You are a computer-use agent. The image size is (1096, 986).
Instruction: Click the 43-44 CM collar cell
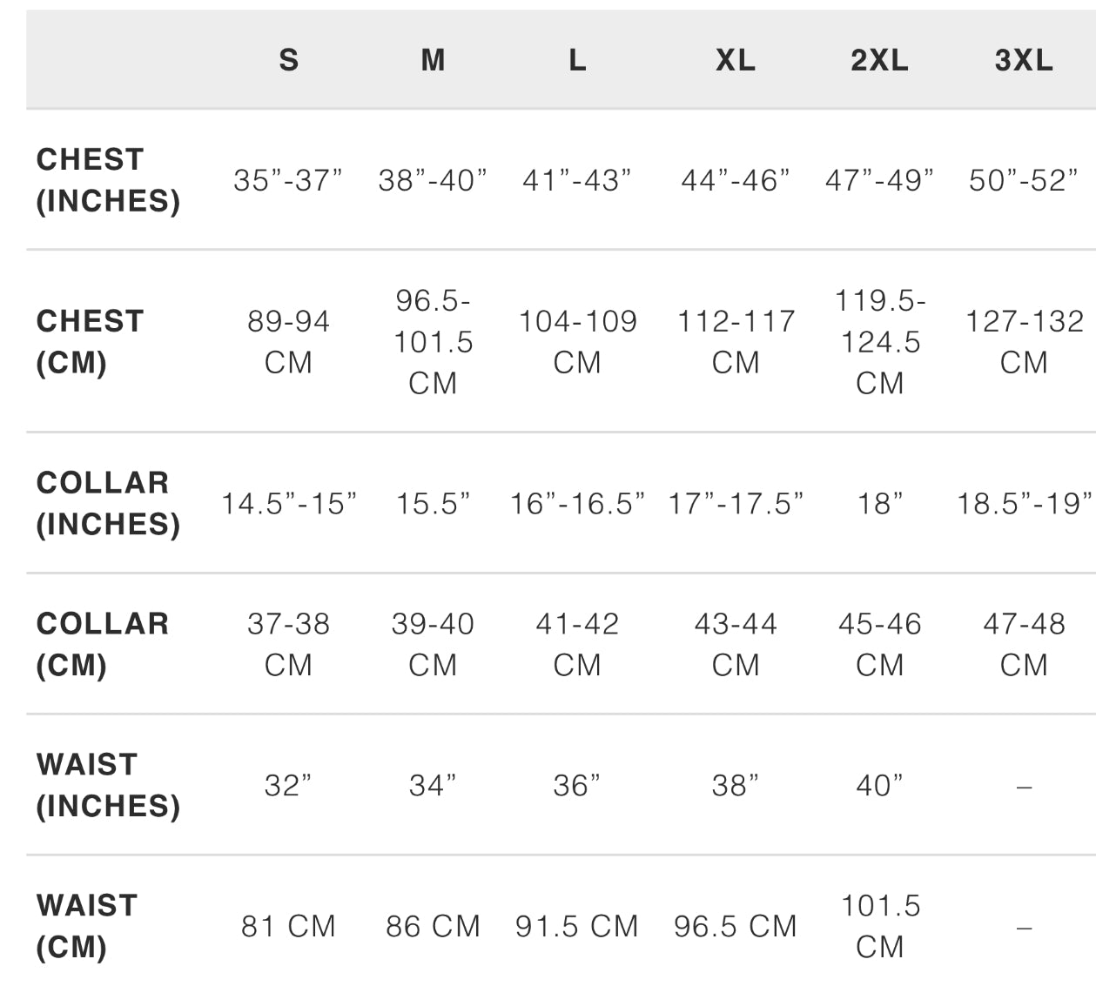coord(736,644)
